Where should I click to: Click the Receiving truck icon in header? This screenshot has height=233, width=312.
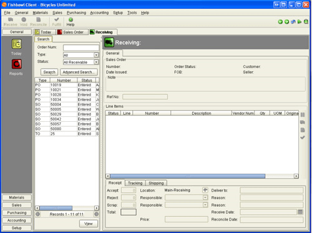point(109,42)
